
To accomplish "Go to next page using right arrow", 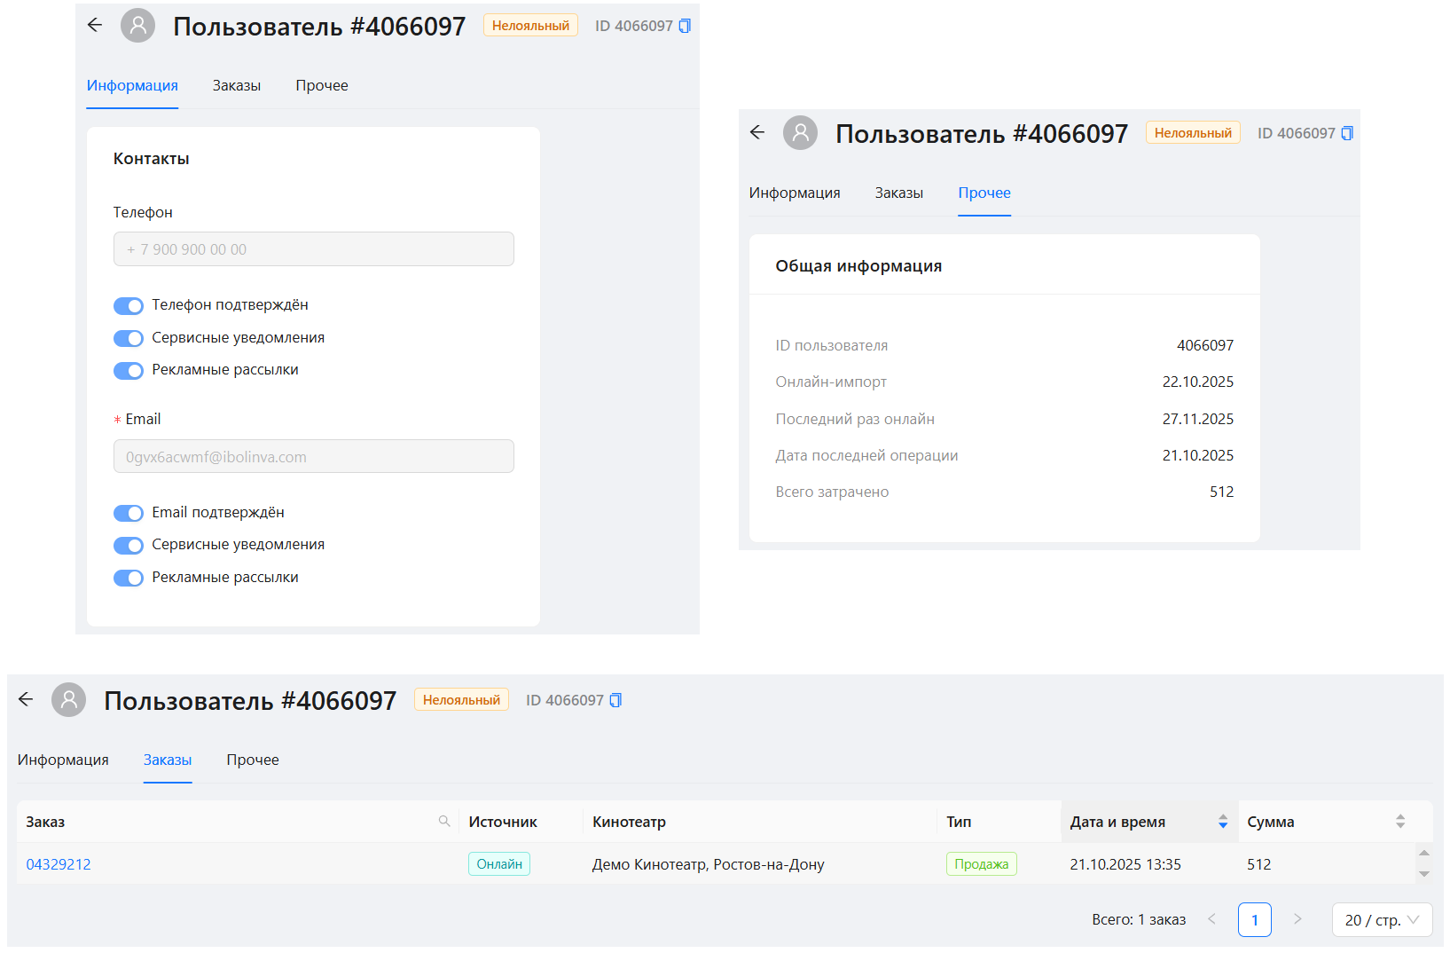I will pos(1297,919).
